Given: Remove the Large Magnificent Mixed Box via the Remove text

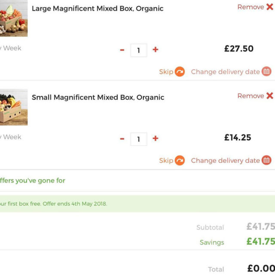Looking at the screenshot, I should point(251,7).
